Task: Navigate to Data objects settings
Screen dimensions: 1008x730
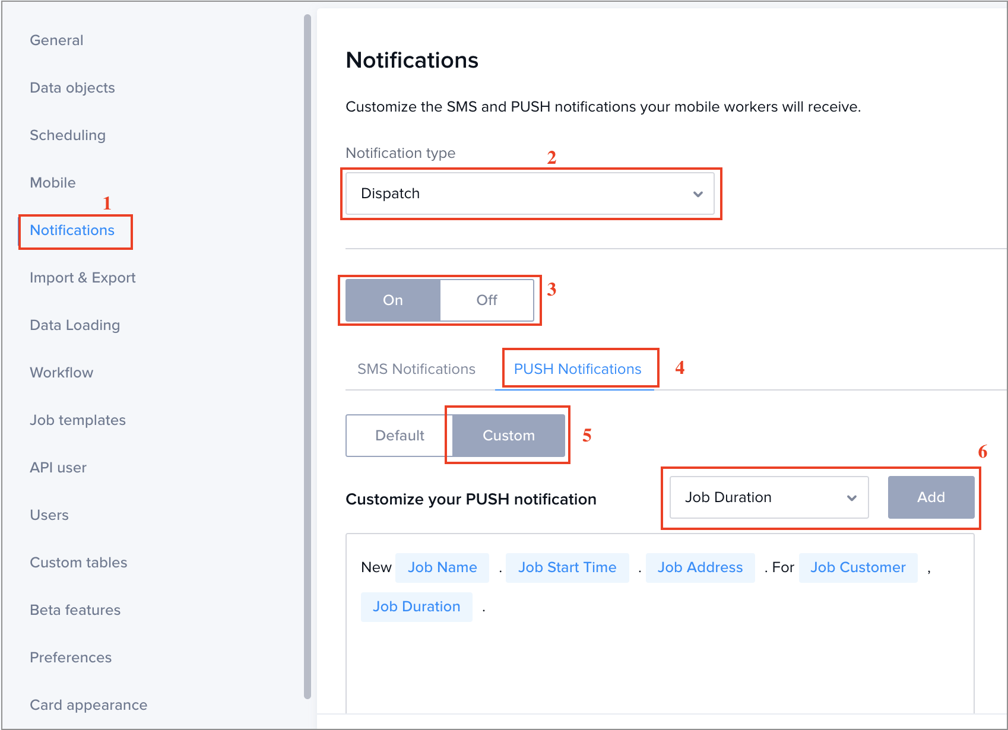Action: (x=72, y=87)
